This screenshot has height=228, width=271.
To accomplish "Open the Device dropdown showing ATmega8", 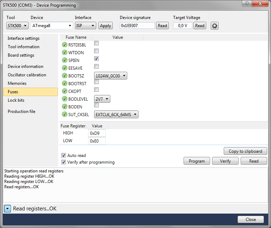I will 52,26.
